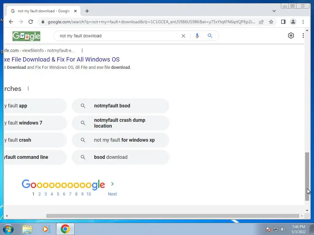Click the next-page chevron by Gooooogle logo

coord(112,184)
